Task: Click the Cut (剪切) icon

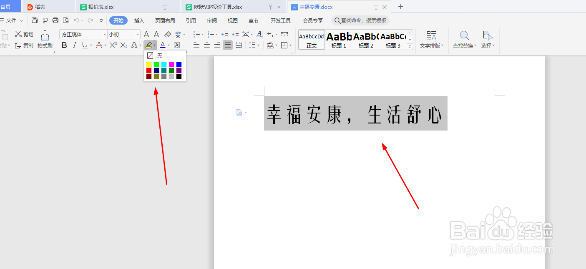Action: (19, 34)
